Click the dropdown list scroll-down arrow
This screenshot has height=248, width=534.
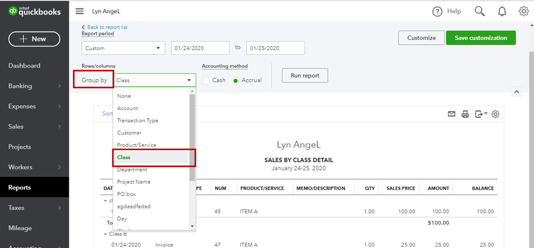pyautogui.click(x=192, y=226)
